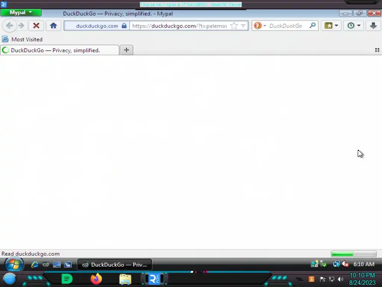Click the Switch between windows quick launch icon

(68, 265)
